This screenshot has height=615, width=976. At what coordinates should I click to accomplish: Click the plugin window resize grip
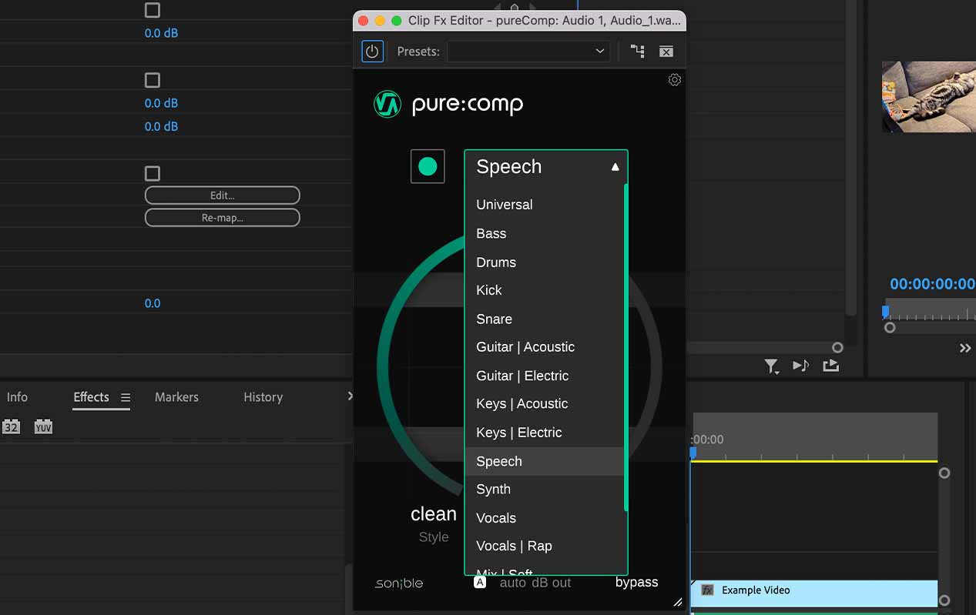coord(678,603)
